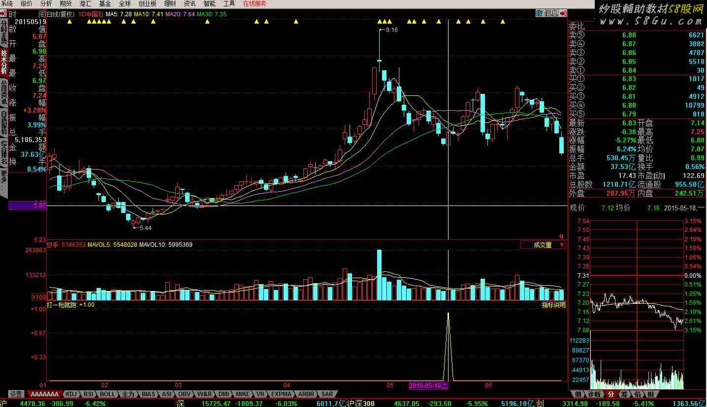
Task: Open the 期货 menu
Action: click(65, 3)
